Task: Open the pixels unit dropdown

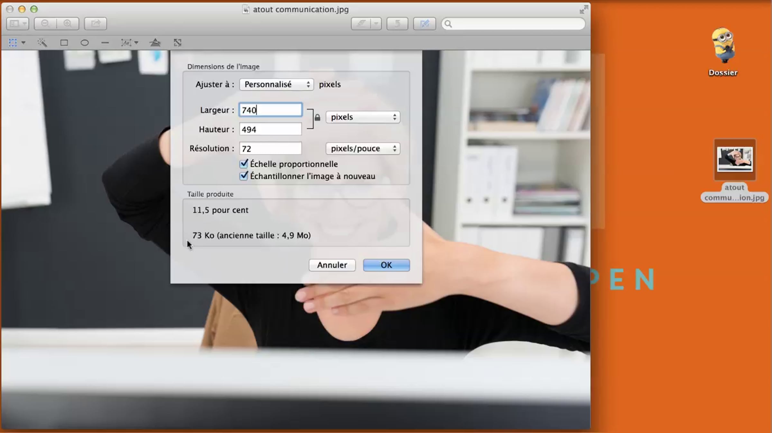Action: pos(363,117)
